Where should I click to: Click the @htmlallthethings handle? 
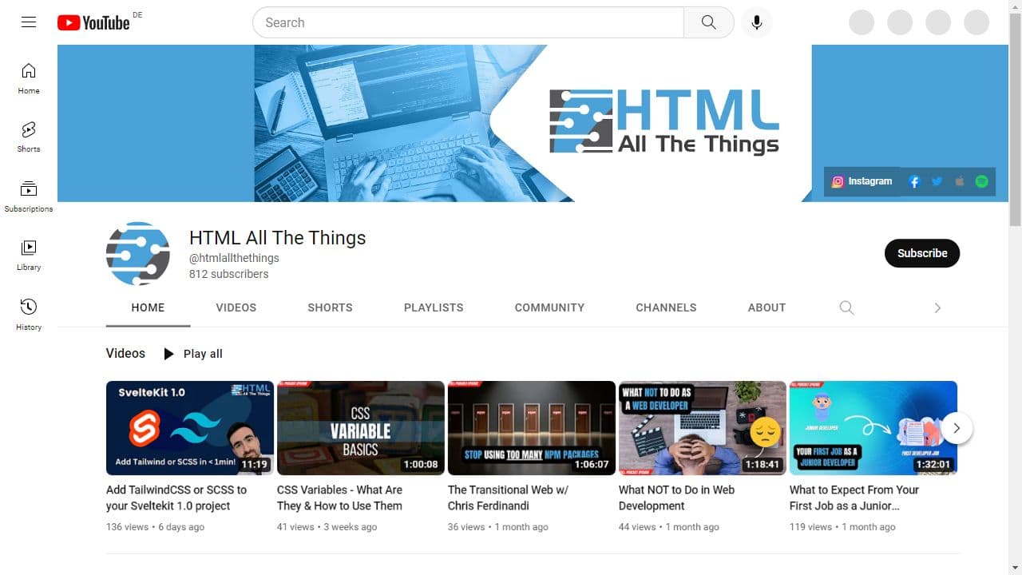click(234, 258)
